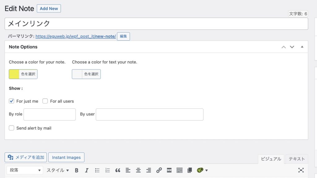Viewport: 317px width, 178px height.
Task: Click into the By role input field
Action: [x=50, y=114]
